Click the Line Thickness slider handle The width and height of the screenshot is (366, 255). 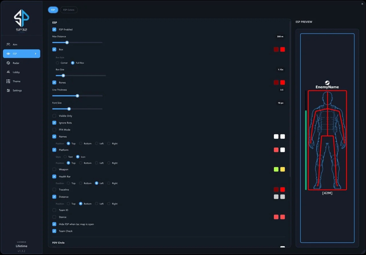[x=77, y=96]
